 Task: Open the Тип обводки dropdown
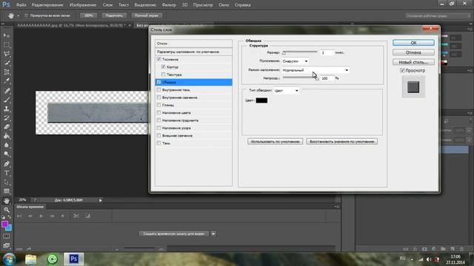click(x=287, y=90)
